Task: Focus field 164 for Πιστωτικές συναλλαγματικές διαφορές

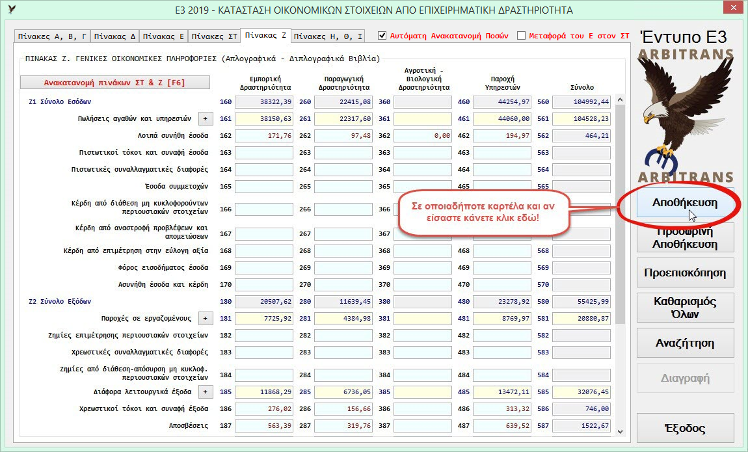Action: click(x=264, y=170)
